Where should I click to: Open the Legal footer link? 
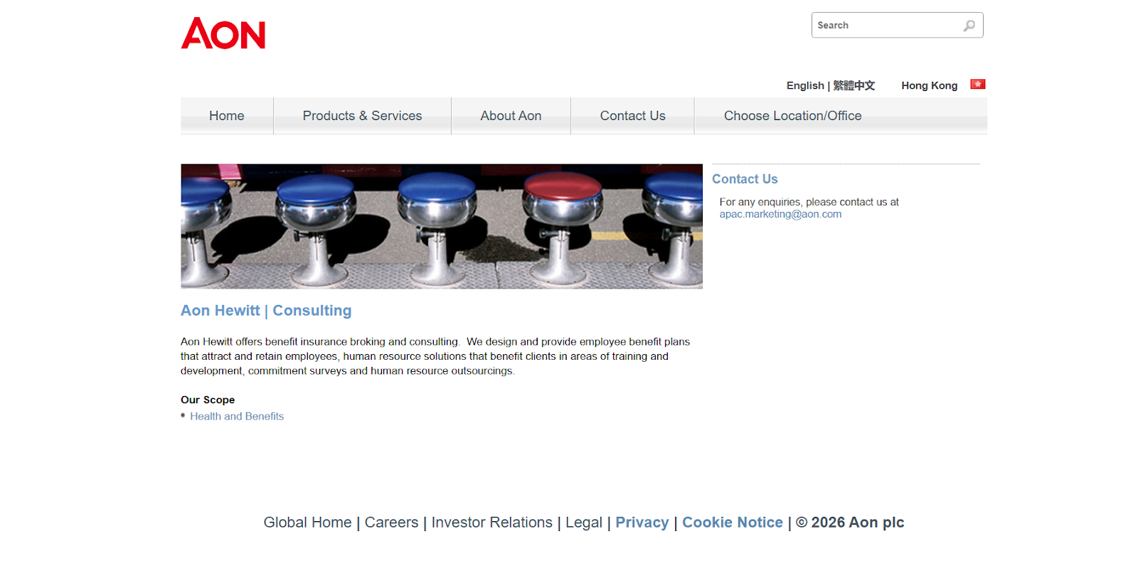tap(584, 523)
